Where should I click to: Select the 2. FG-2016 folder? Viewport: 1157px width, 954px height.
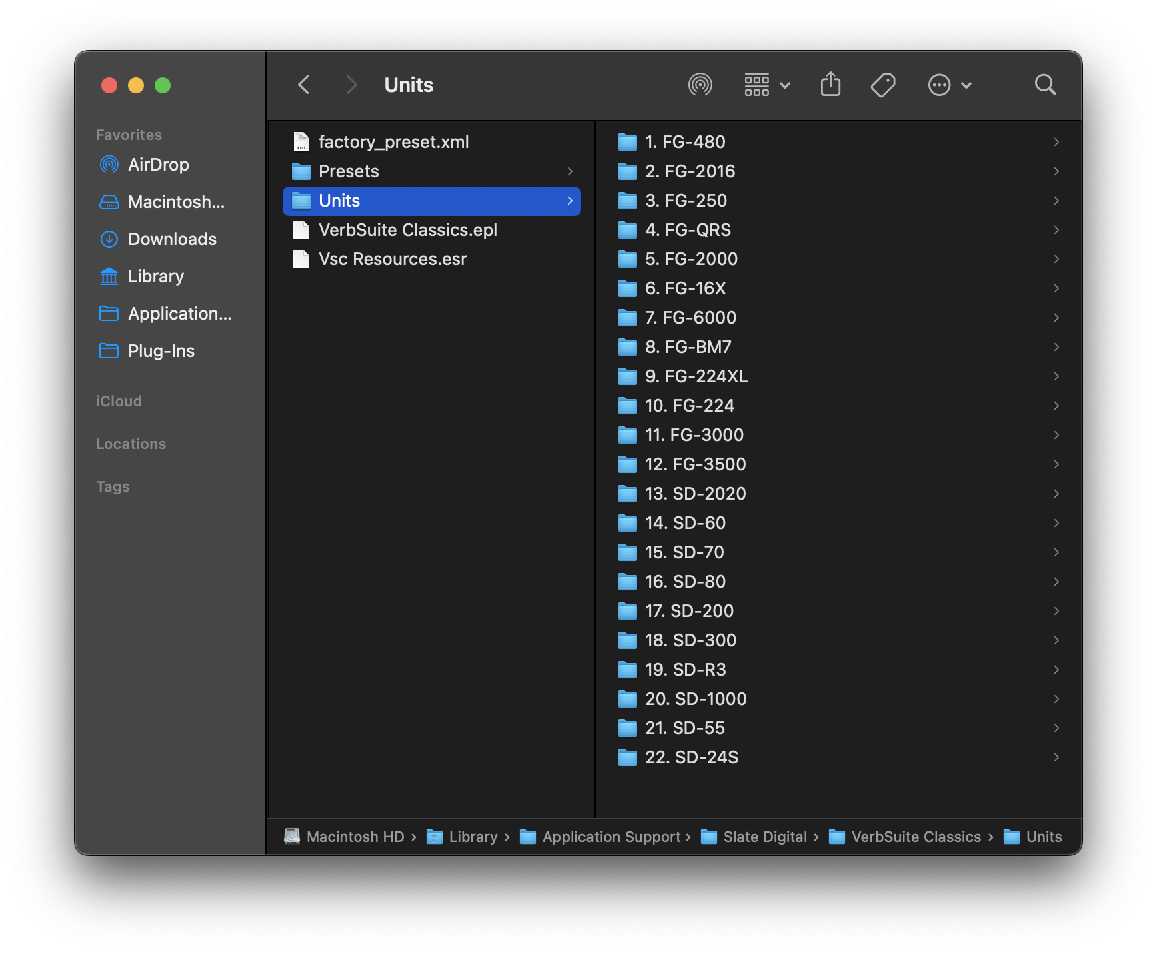(839, 171)
